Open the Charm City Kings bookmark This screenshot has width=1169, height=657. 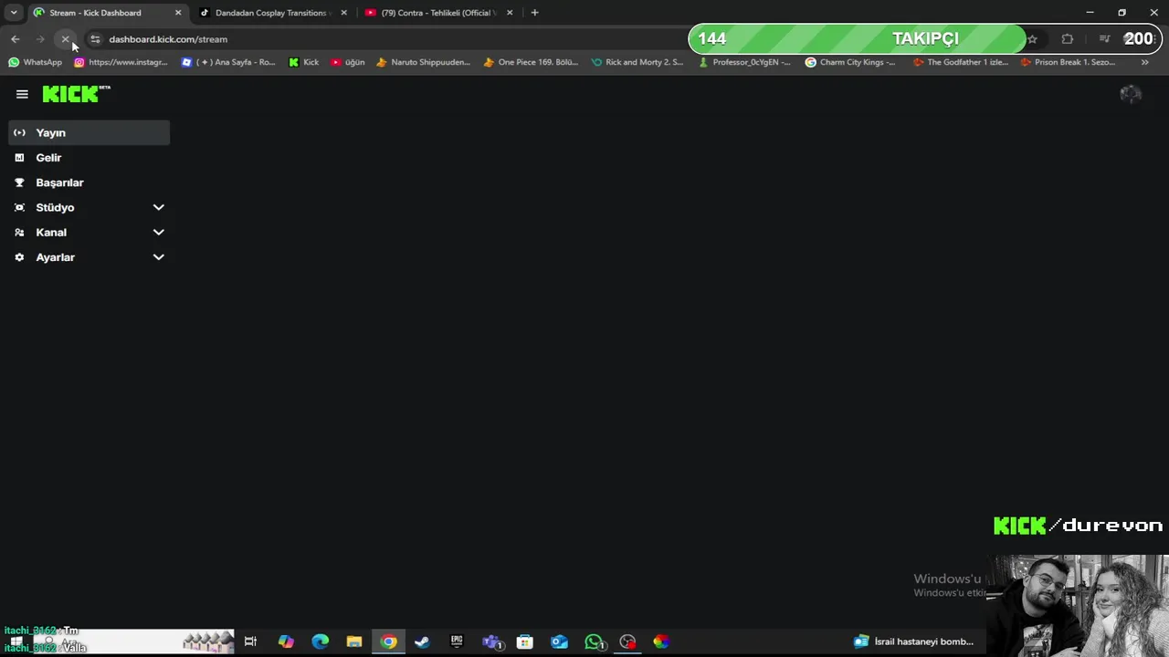(850, 62)
